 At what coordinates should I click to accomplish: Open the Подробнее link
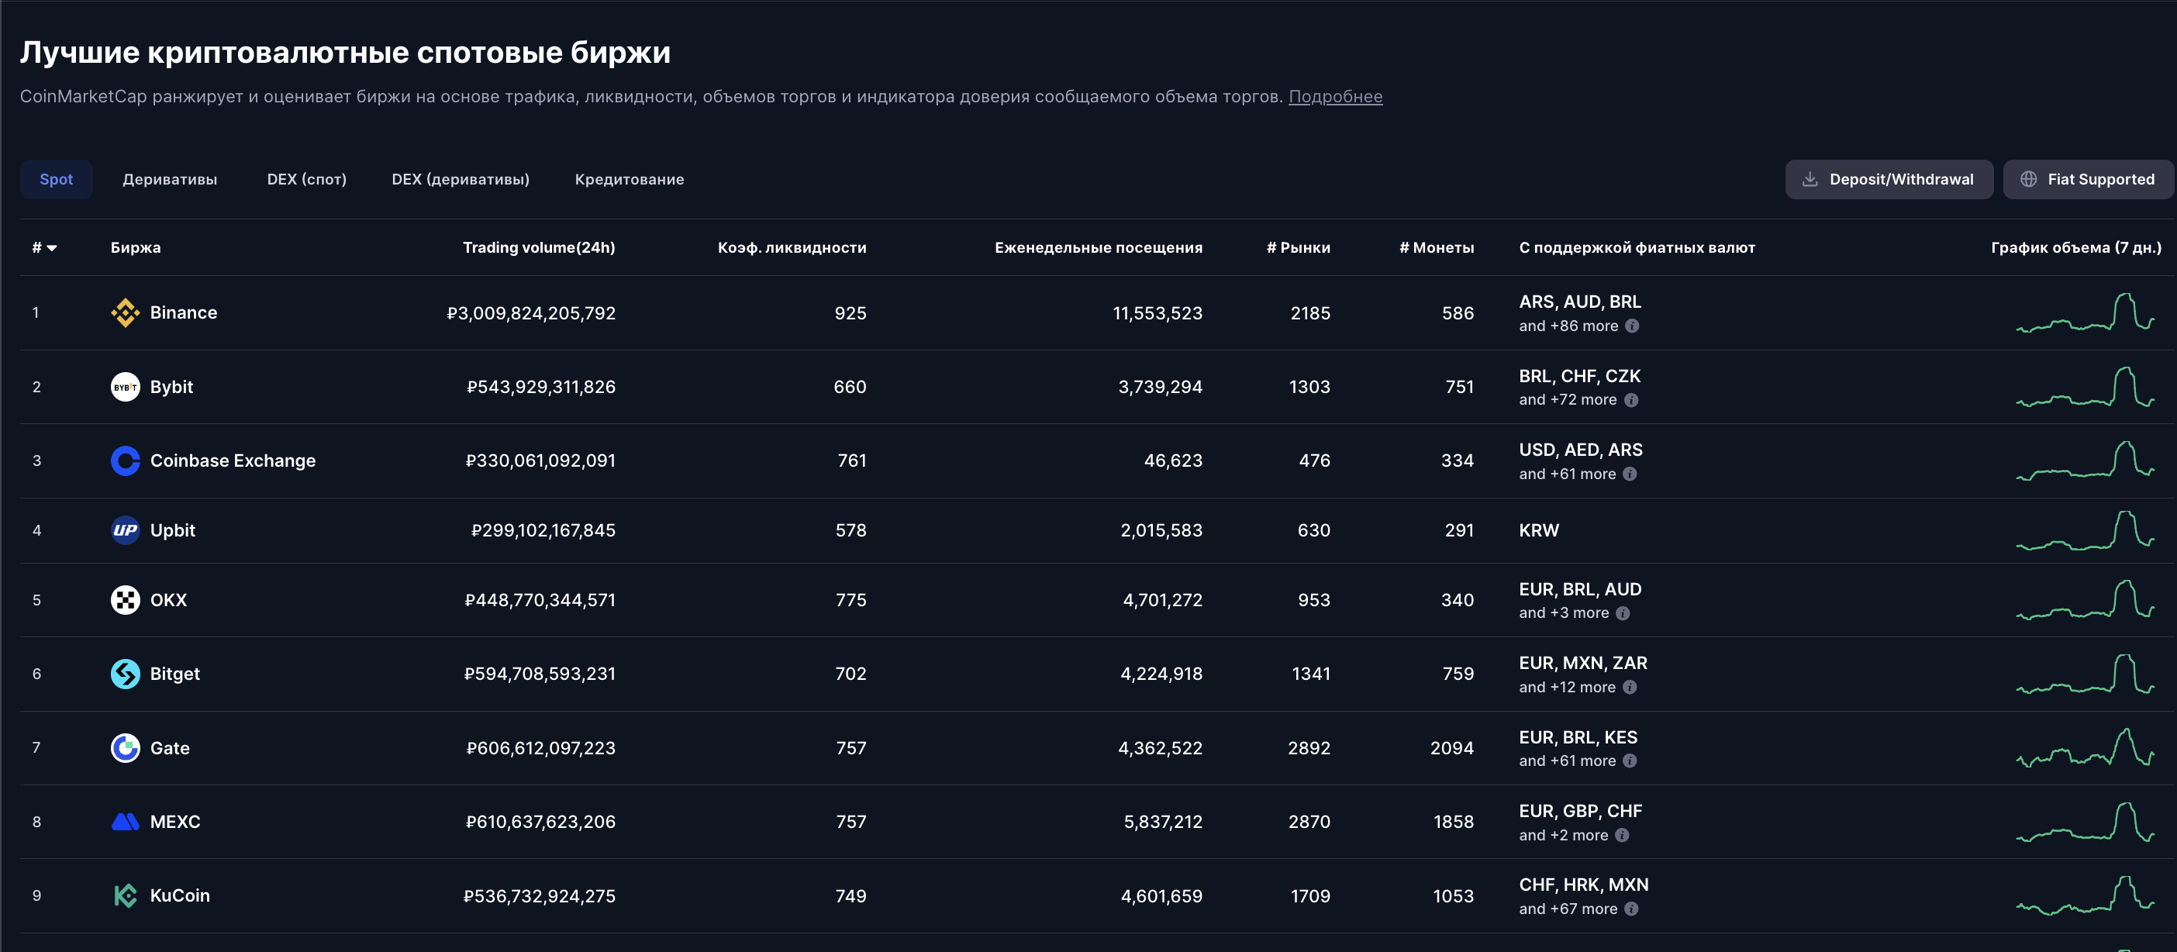pyautogui.click(x=1334, y=96)
